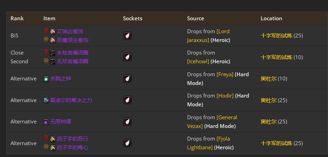Click the Horde faction icon beside 永劫苦痛项圈
Image resolution: width=328 pixels, height=157 pixels.
click(x=46, y=52)
